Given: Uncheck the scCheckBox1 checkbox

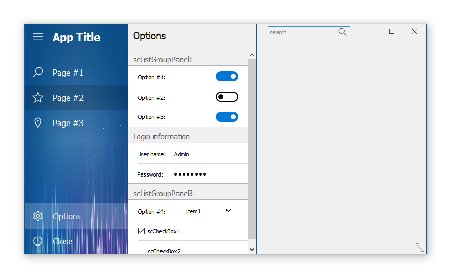Looking at the screenshot, I should [141, 231].
